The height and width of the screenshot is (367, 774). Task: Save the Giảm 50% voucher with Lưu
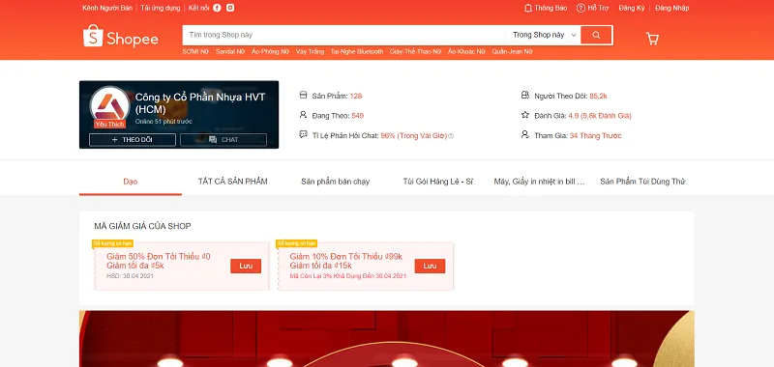click(246, 266)
